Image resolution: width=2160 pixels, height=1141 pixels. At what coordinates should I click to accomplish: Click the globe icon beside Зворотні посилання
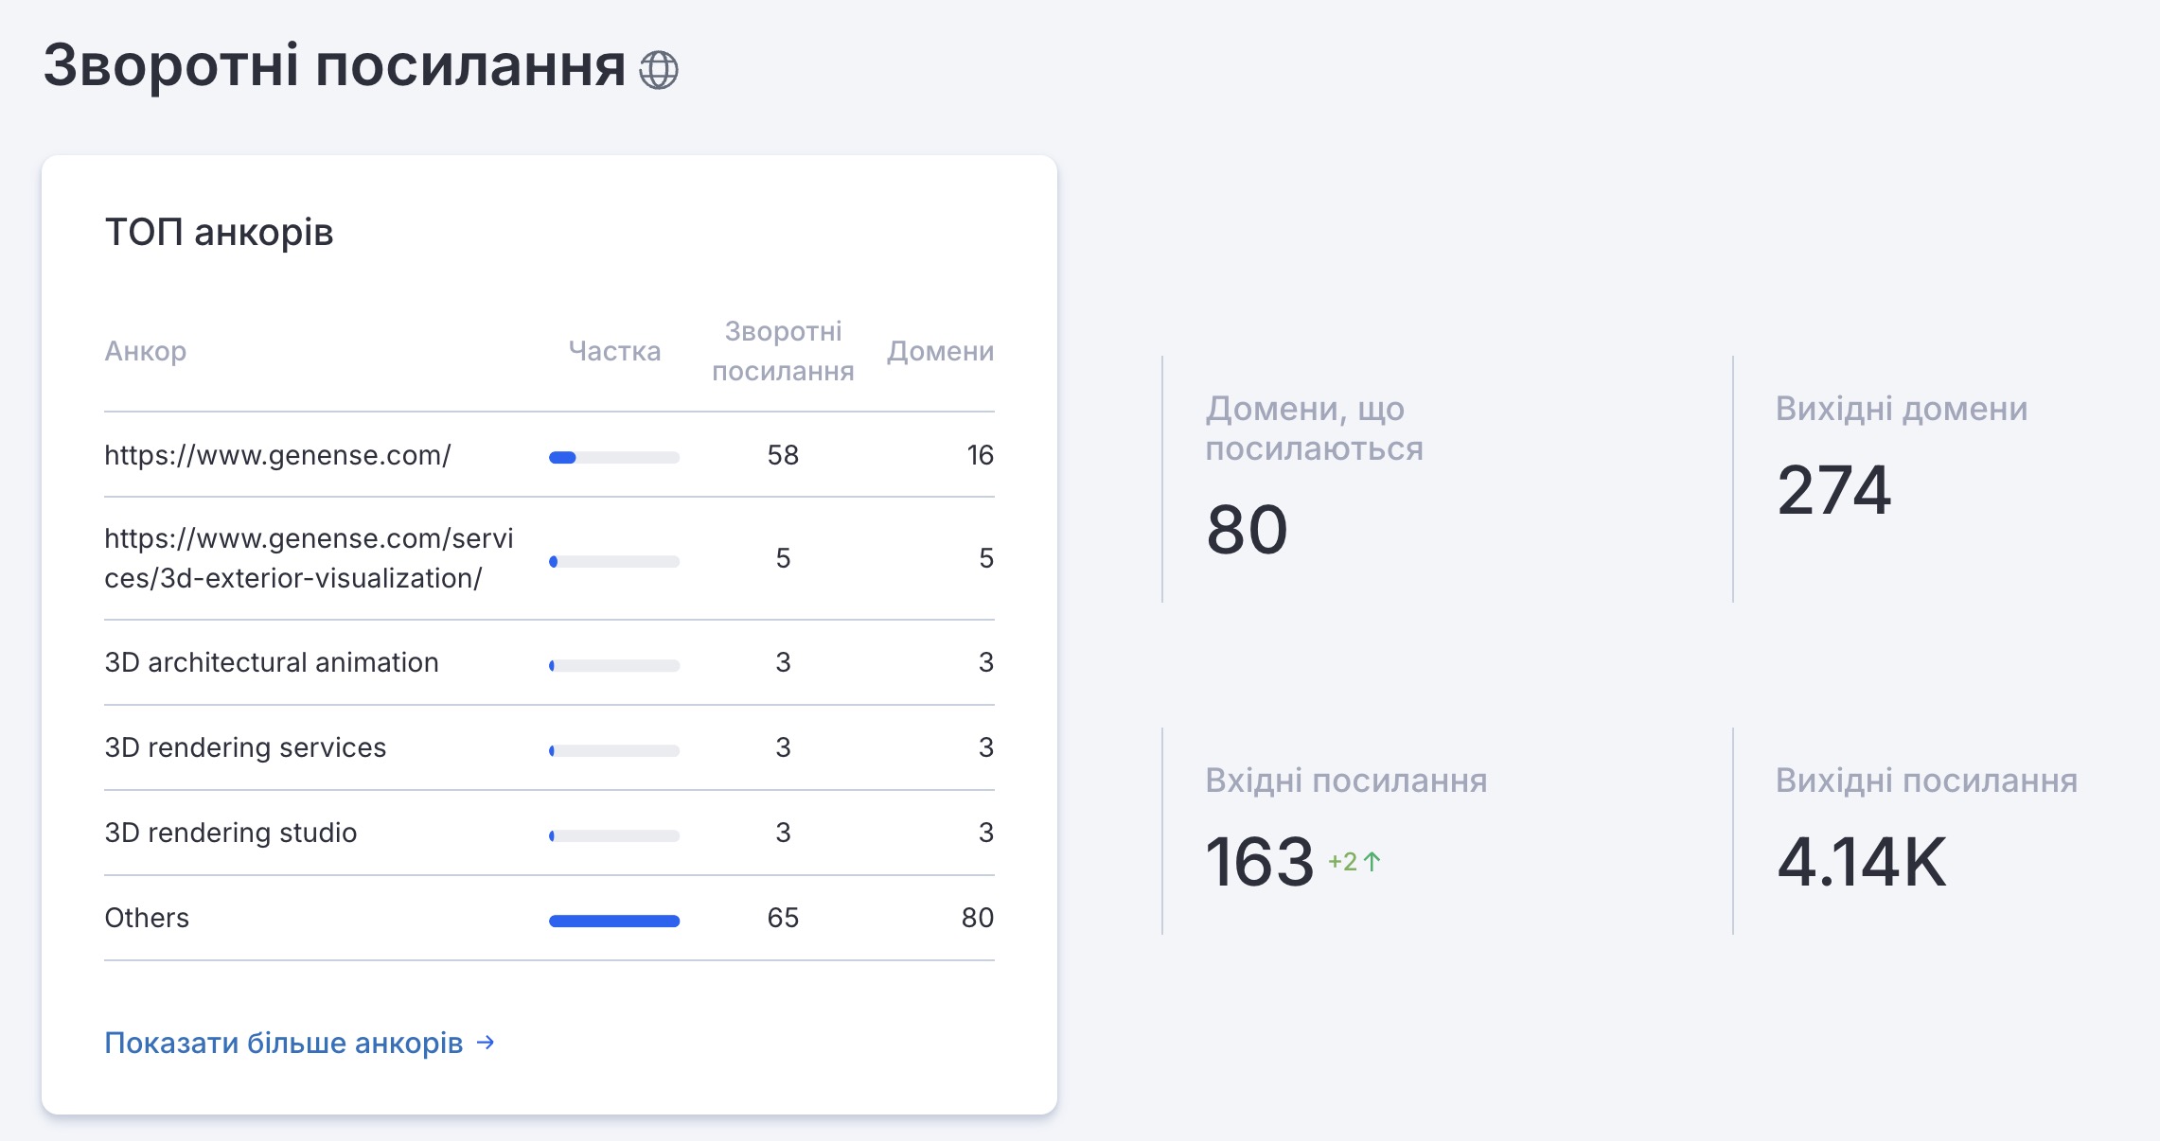(x=659, y=69)
